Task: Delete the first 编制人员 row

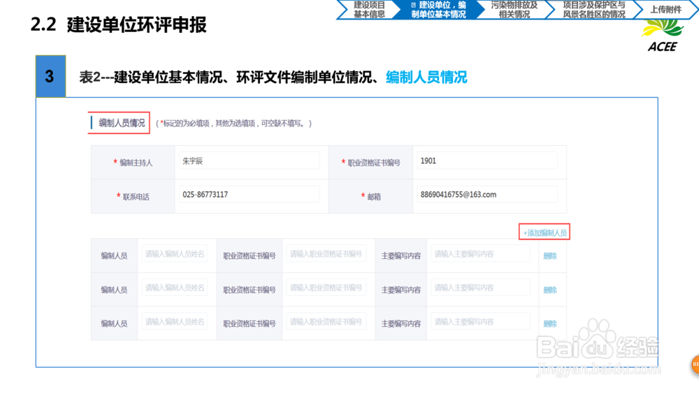Action: [550, 256]
